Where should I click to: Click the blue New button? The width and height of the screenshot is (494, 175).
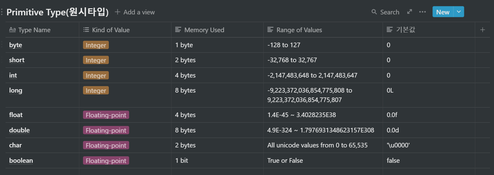[443, 12]
